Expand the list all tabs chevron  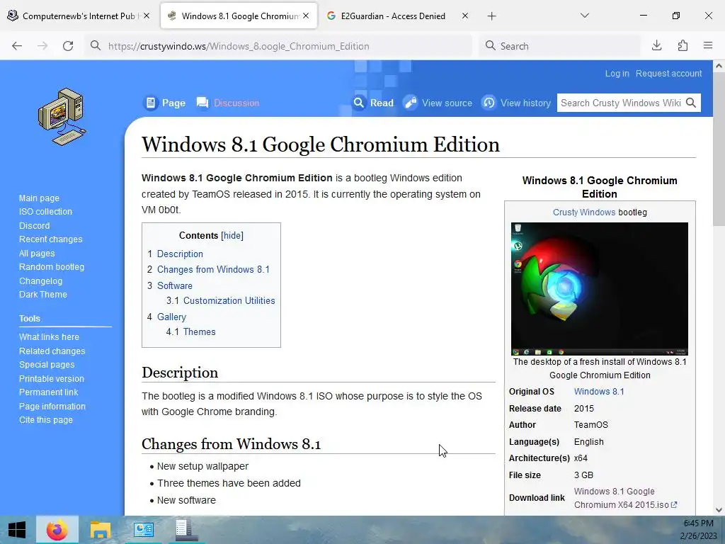coord(585,16)
